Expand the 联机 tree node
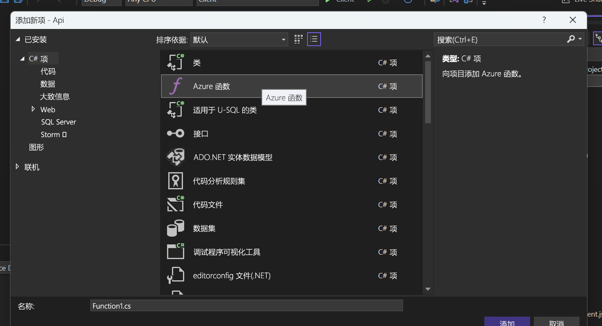The height and width of the screenshot is (326, 602). [x=17, y=166]
